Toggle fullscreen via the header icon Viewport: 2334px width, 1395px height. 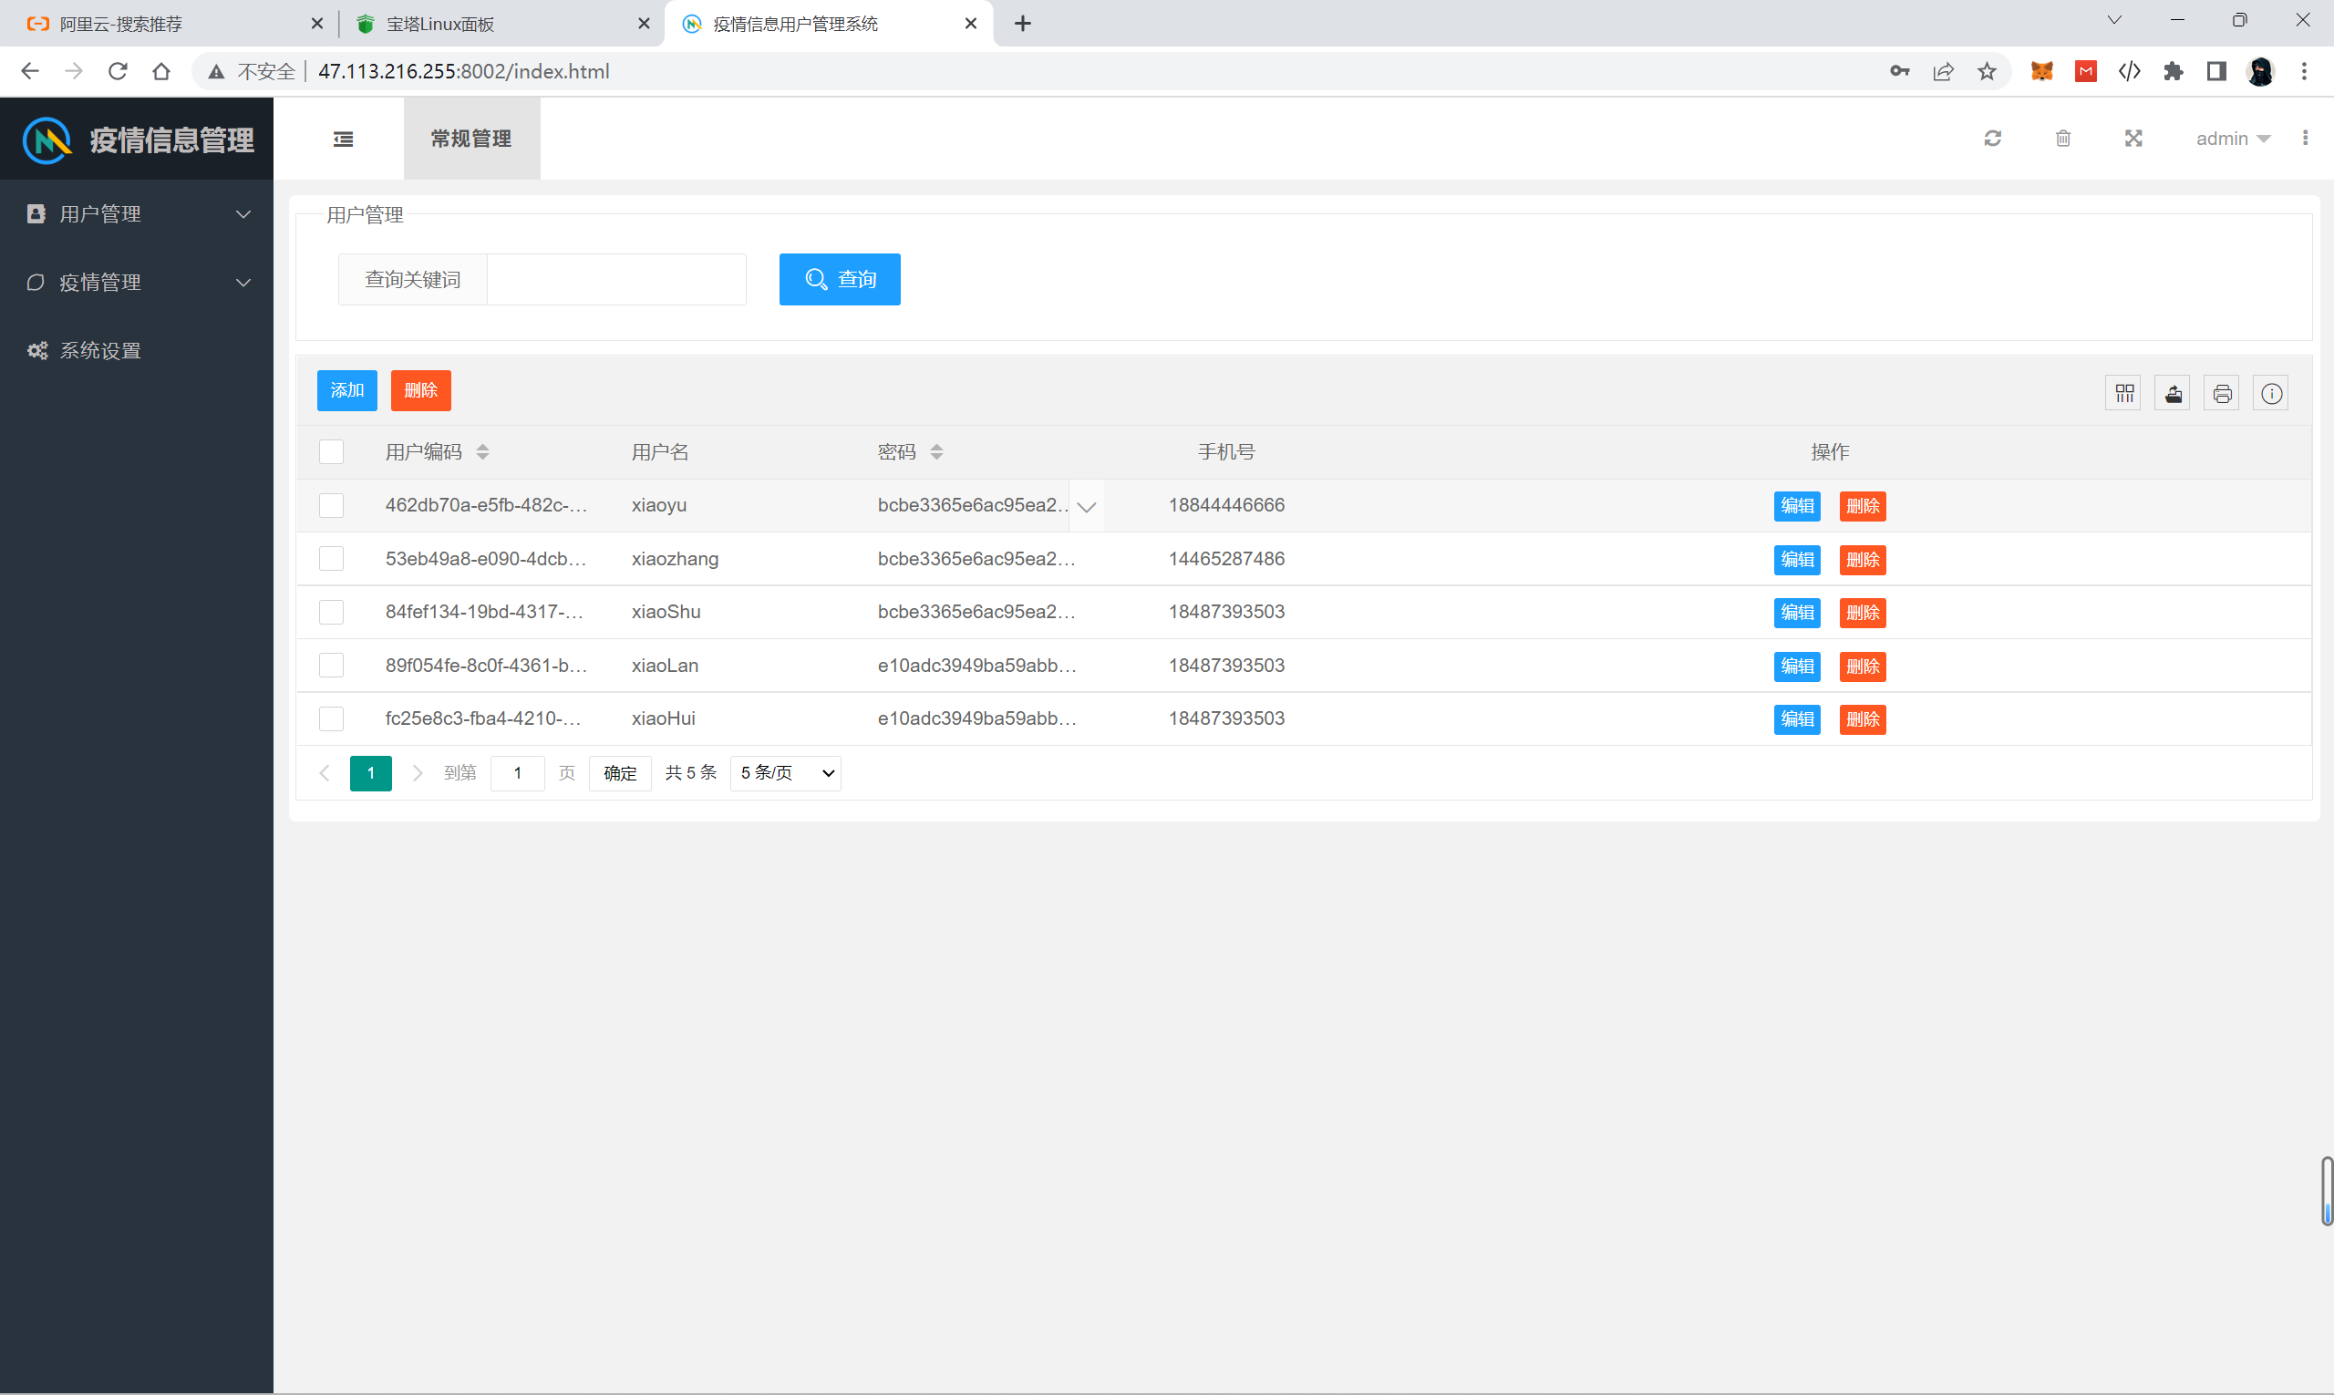(x=2133, y=139)
